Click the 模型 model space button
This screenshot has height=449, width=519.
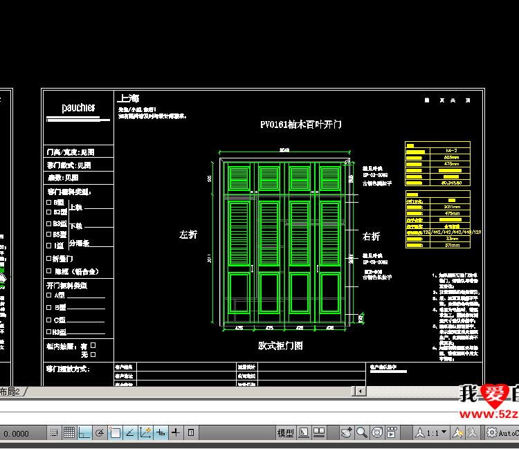tap(285, 433)
